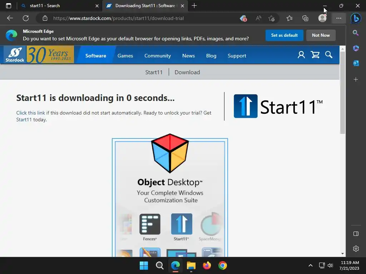Open File Explorer from taskbar

click(x=191, y=265)
